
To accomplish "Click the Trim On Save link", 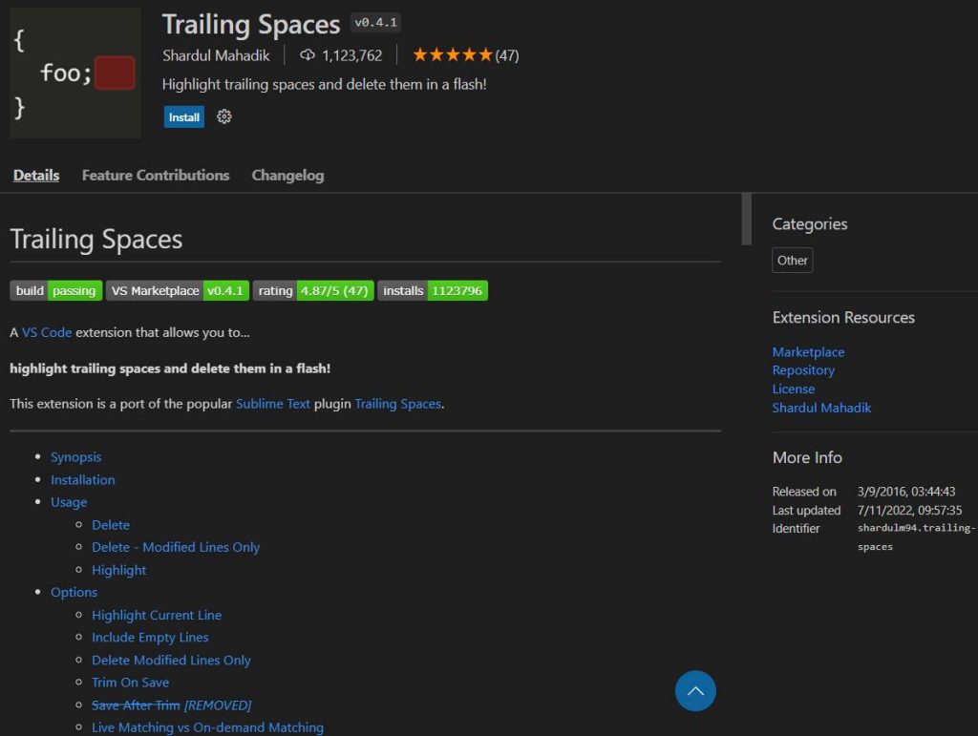I will [130, 683].
